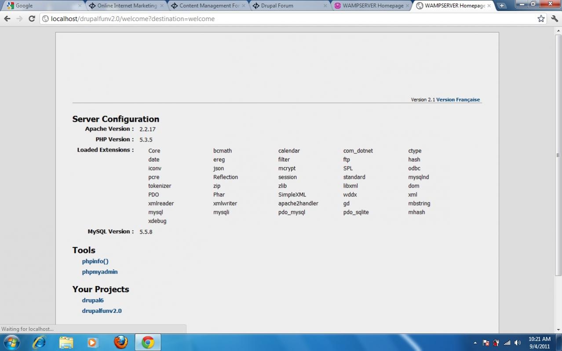
Task: Go back with the browser back arrow
Action: 7,18
